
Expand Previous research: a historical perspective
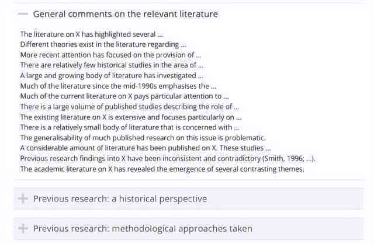coord(120,198)
